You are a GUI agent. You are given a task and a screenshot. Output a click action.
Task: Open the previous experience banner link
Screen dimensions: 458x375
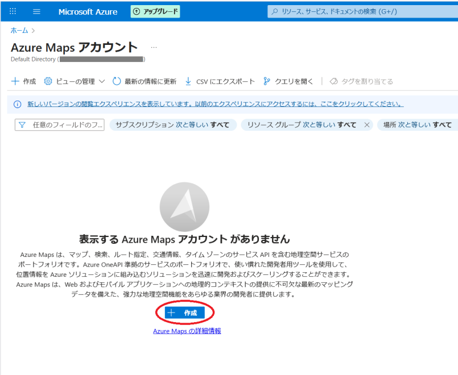click(x=216, y=104)
